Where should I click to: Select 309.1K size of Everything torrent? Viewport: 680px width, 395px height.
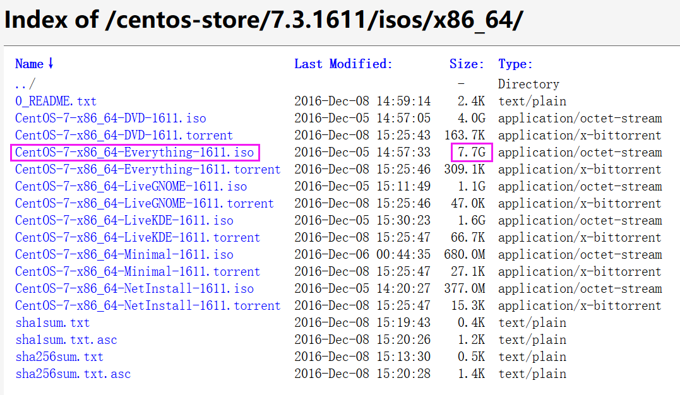[465, 169]
